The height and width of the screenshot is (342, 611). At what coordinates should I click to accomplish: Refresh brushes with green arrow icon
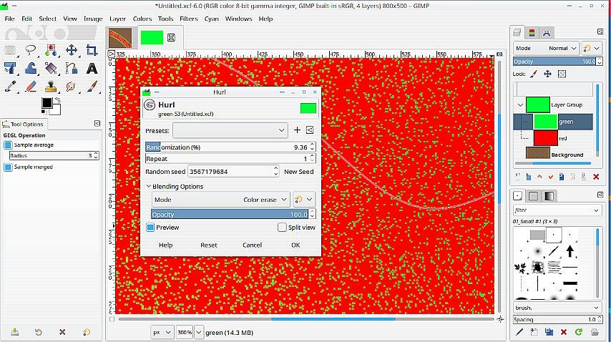(x=579, y=332)
